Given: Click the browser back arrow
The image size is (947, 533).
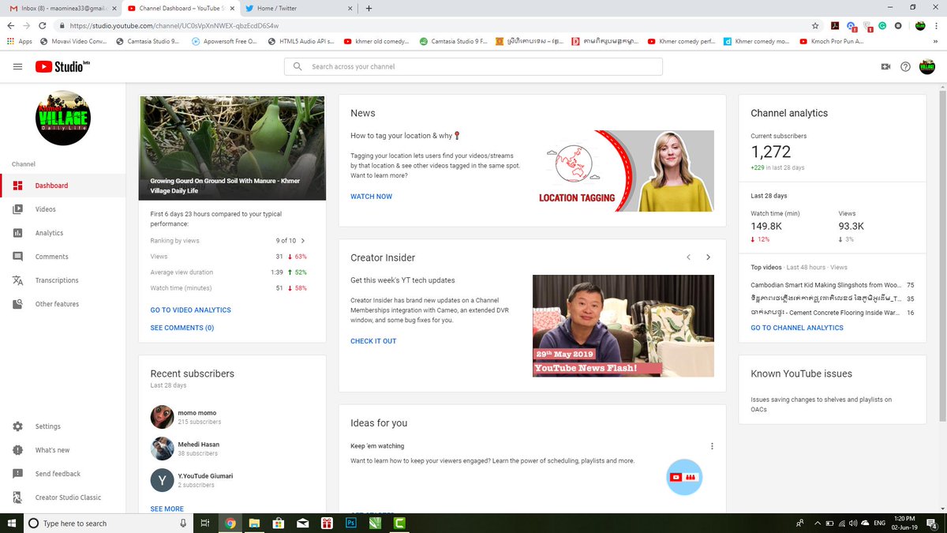Looking at the screenshot, I should coord(10,25).
